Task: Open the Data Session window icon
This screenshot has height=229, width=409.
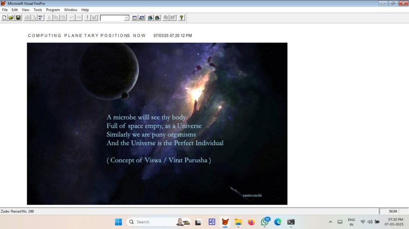Action: (x=142, y=18)
